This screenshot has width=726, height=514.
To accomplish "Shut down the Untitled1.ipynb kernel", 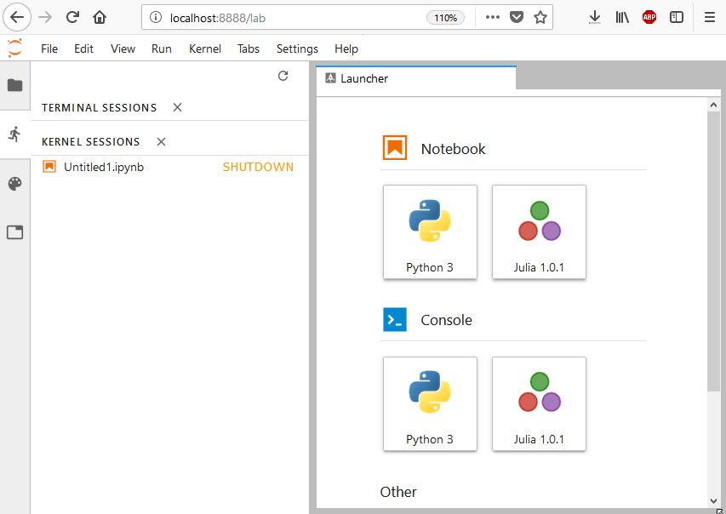I will (258, 167).
